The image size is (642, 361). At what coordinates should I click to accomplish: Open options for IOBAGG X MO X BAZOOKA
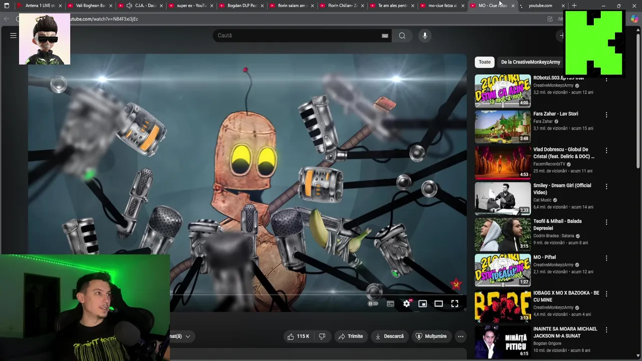(606, 294)
